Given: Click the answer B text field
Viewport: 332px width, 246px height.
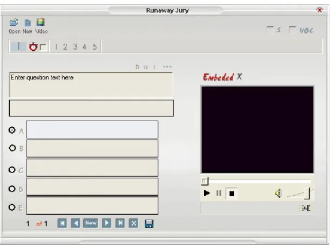Looking at the screenshot, I should click(92, 148).
